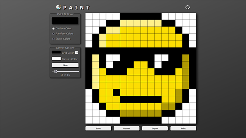
Task: Open the black paint color picker swatch
Action: pos(65,21)
